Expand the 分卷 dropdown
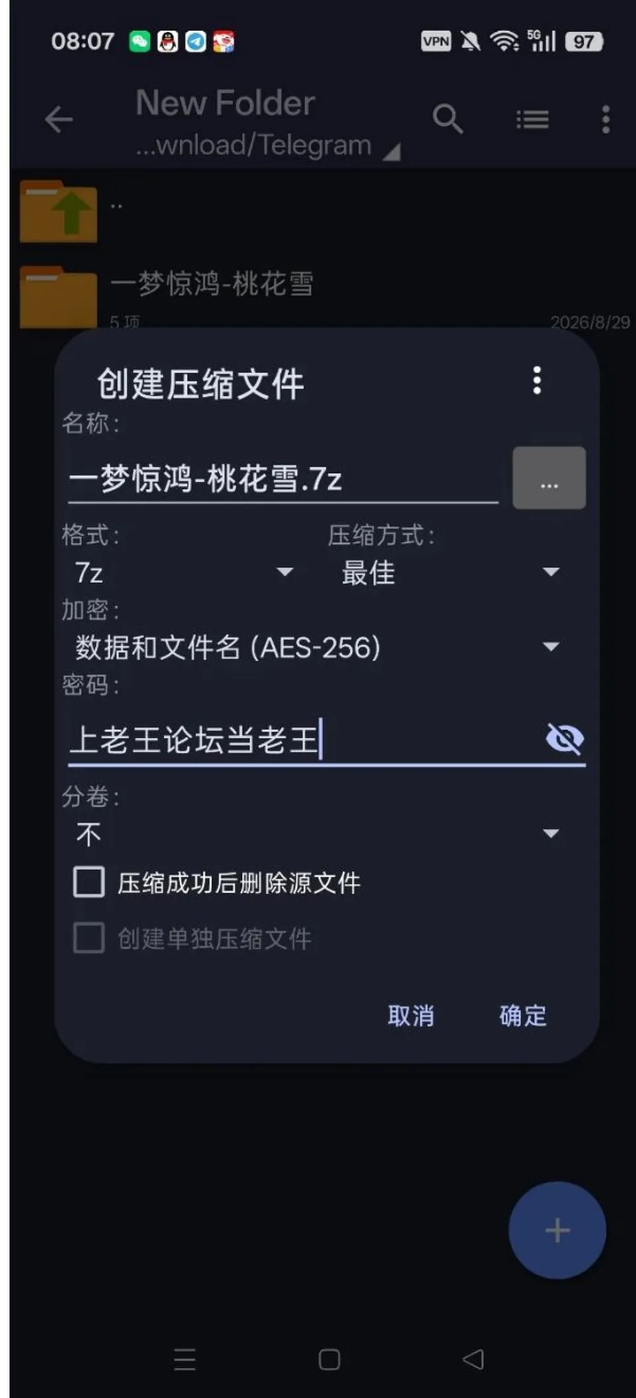 coord(317,834)
